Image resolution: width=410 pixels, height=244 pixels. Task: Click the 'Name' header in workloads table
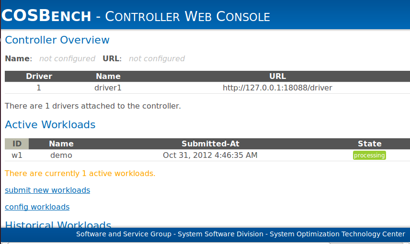tap(61, 144)
